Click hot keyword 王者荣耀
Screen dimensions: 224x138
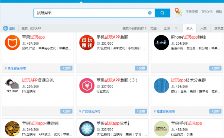192,12
